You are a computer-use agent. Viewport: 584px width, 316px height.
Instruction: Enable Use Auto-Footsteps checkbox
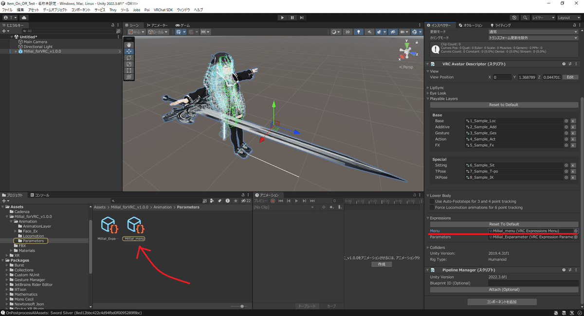click(x=432, y=201)
